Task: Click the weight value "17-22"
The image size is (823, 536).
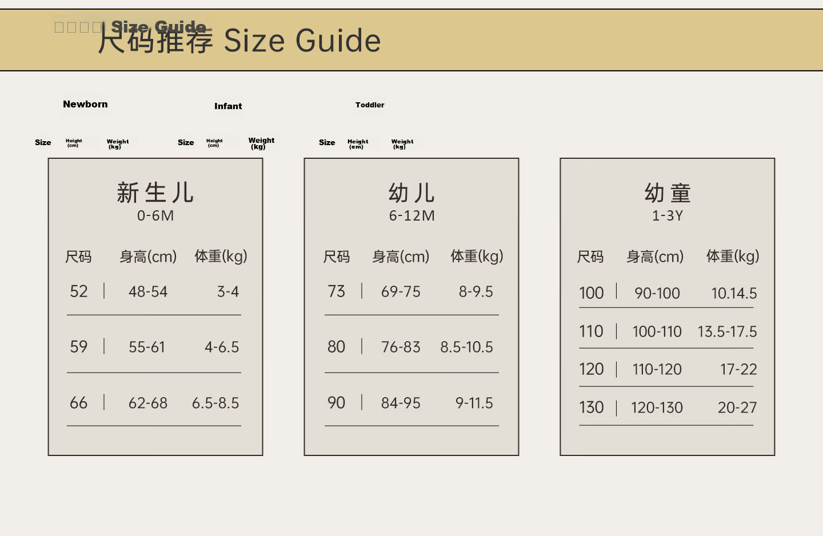Action: click(x=738, y=370)
